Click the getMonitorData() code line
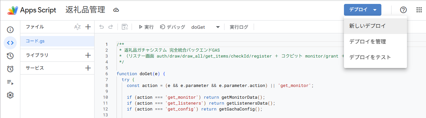This screenshot has height=118, width=426. (196, 97)
